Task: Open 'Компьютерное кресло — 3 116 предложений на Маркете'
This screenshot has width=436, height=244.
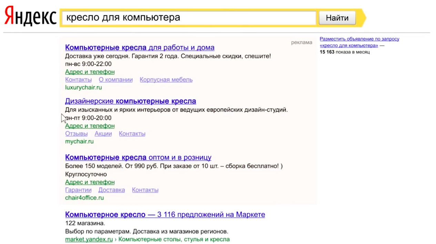Action: pyautogui.click(x=165, y=215)
